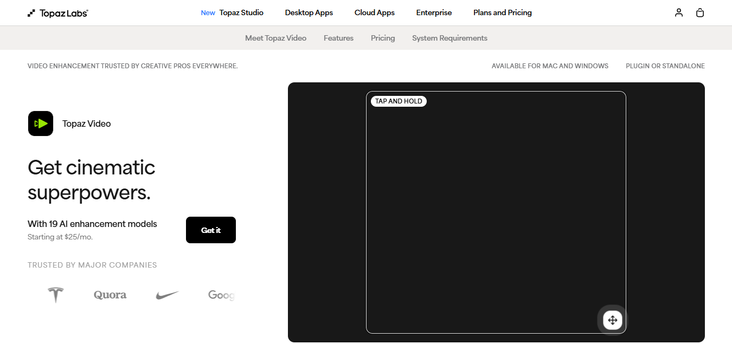Open the user account icon
732x344 pixels.
pos(679,12)
